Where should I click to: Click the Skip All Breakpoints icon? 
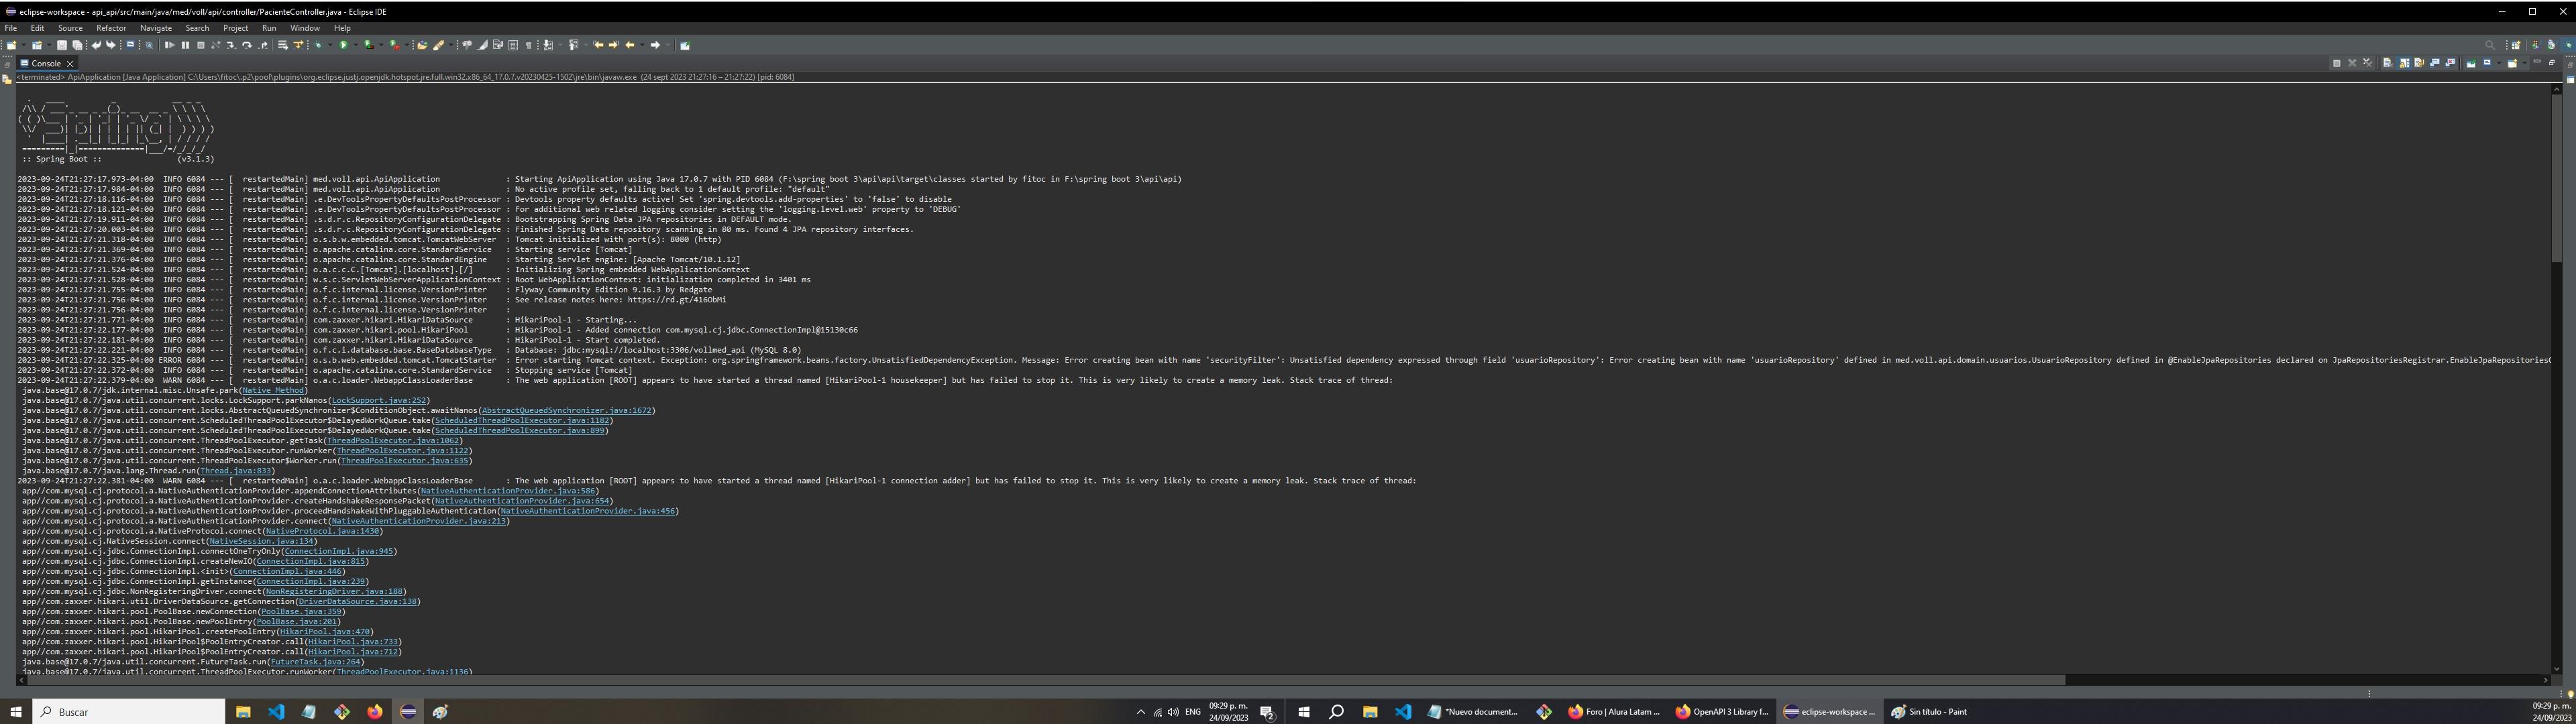pyautogui.click(x=149, y=45)
